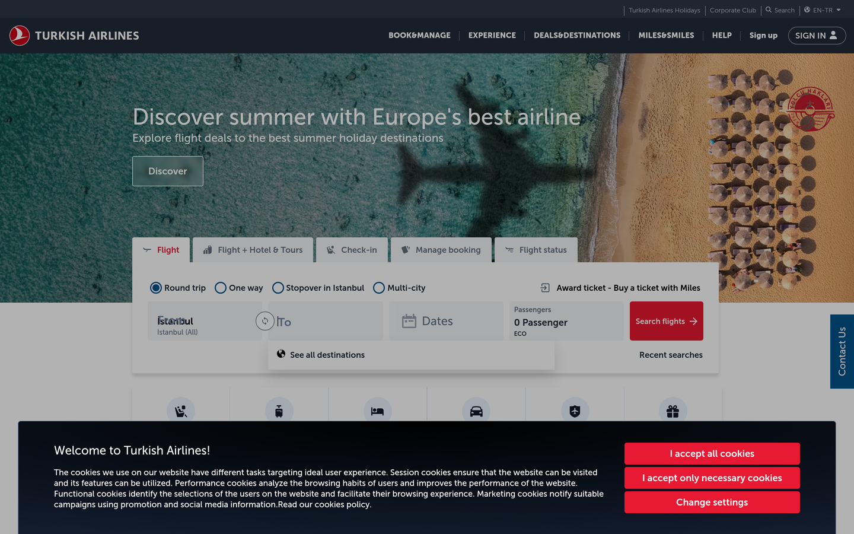Switch to the Flight tab
The image size is (854, 534).
(161, 250)
